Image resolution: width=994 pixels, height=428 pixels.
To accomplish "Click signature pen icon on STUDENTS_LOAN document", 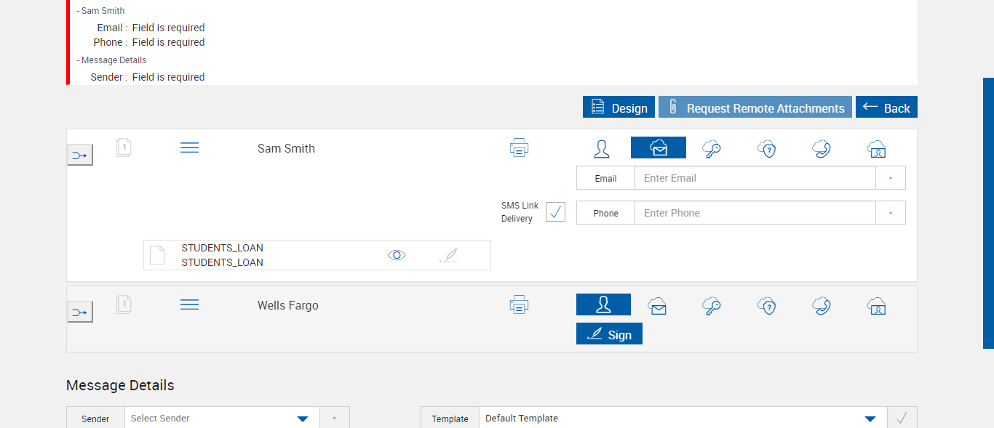I will [x=449, y=255].
